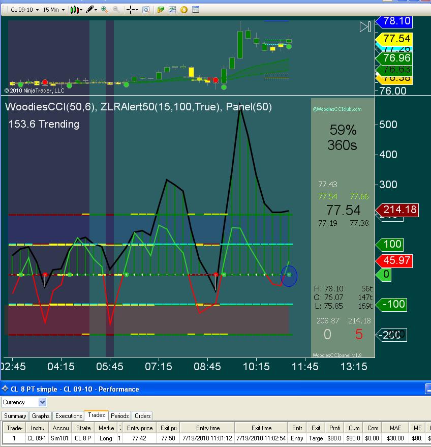Click the 'H: 78.10' value in panel
Screen dimensions: 431x447
click(328, 288)
